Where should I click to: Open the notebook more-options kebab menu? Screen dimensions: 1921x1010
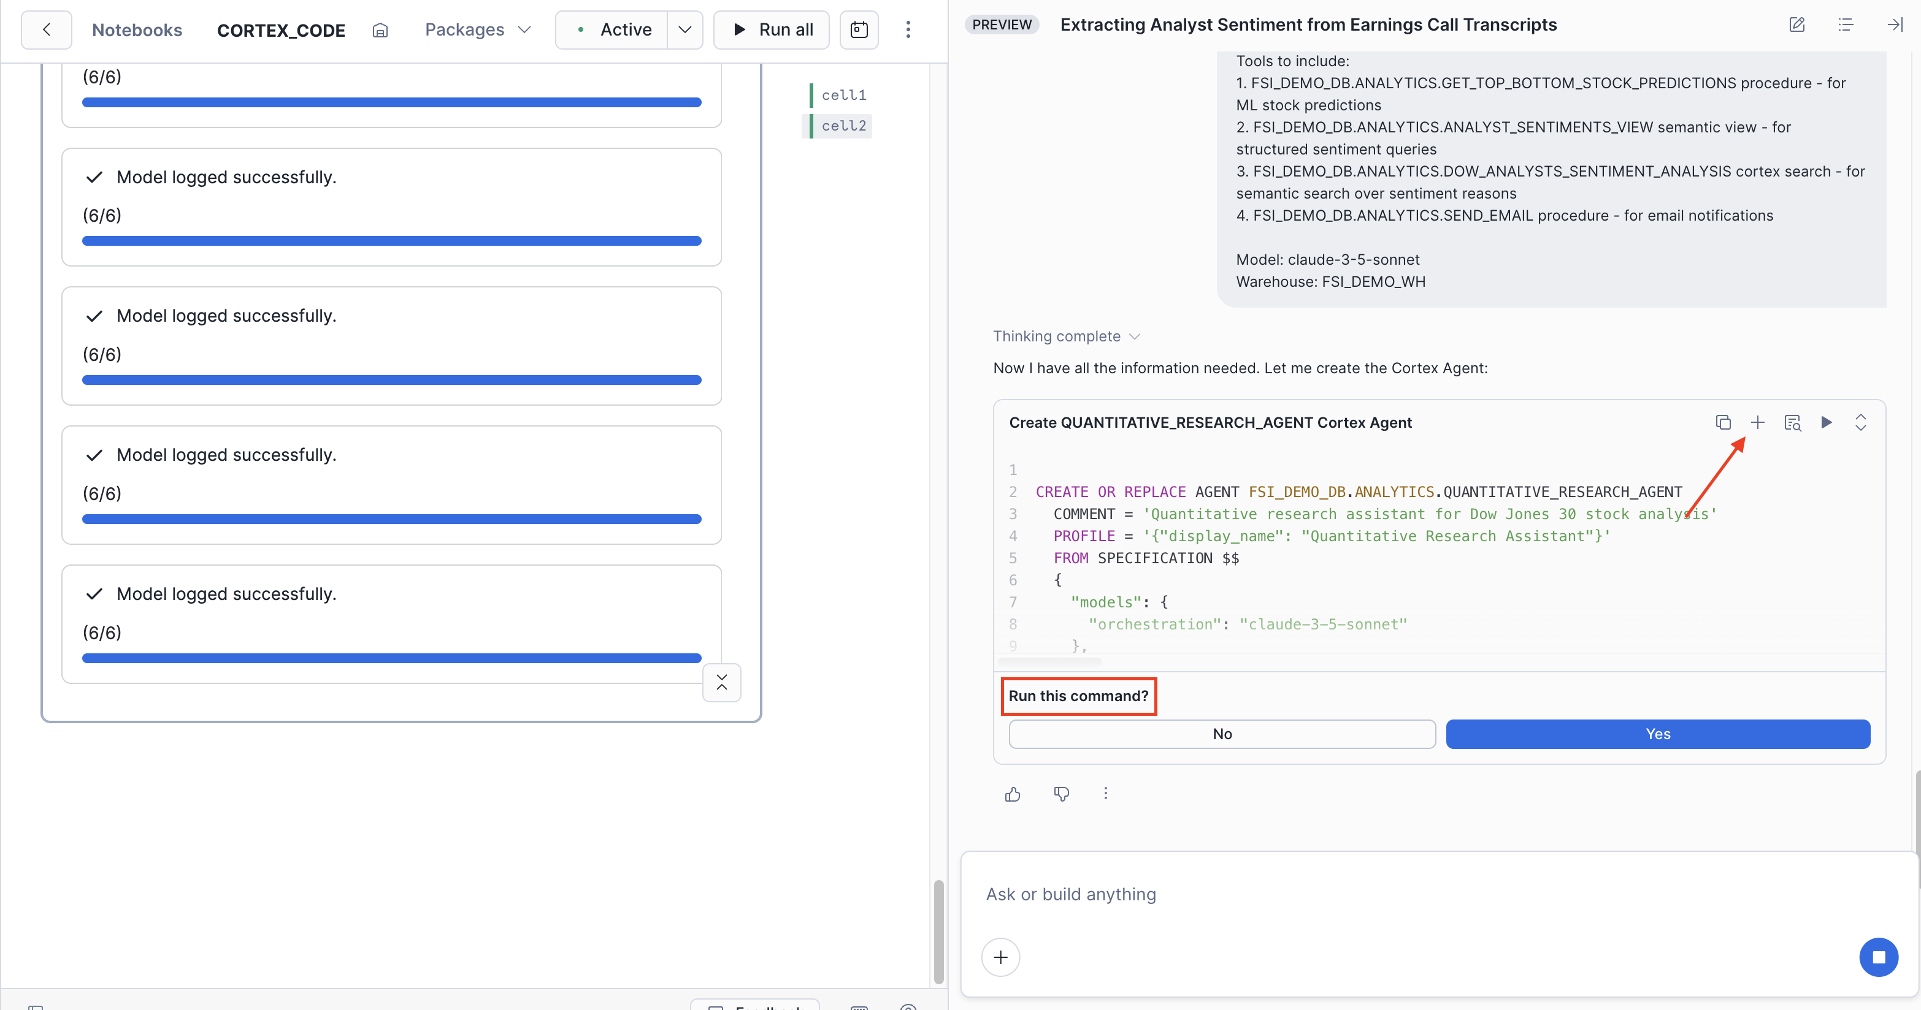(x=908, y=30)
